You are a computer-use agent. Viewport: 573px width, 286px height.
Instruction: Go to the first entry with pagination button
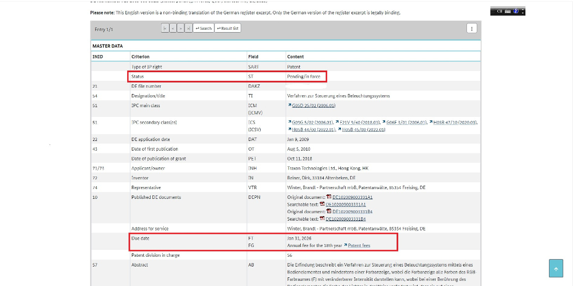click(x=165, y=28)
